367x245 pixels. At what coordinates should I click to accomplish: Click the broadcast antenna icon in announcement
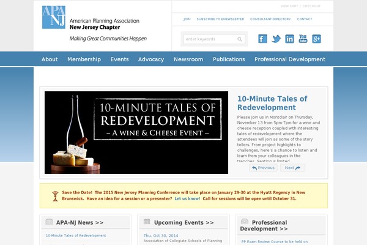pyautogui.click(x=55, y=196)
